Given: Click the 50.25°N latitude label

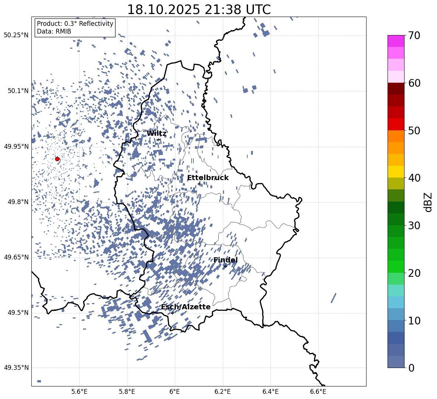Looking at the screenshot, I should (16, 35).
